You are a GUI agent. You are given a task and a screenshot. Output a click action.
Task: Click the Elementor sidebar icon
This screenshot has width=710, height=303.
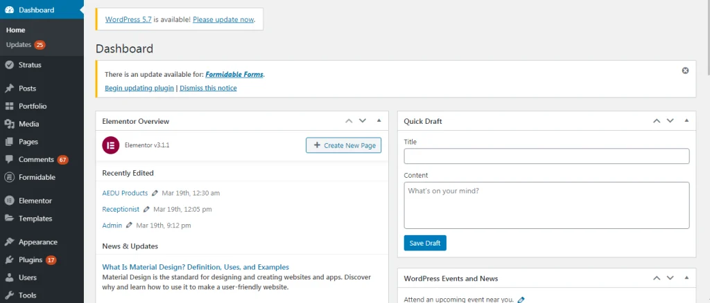[x=9, y=201]
